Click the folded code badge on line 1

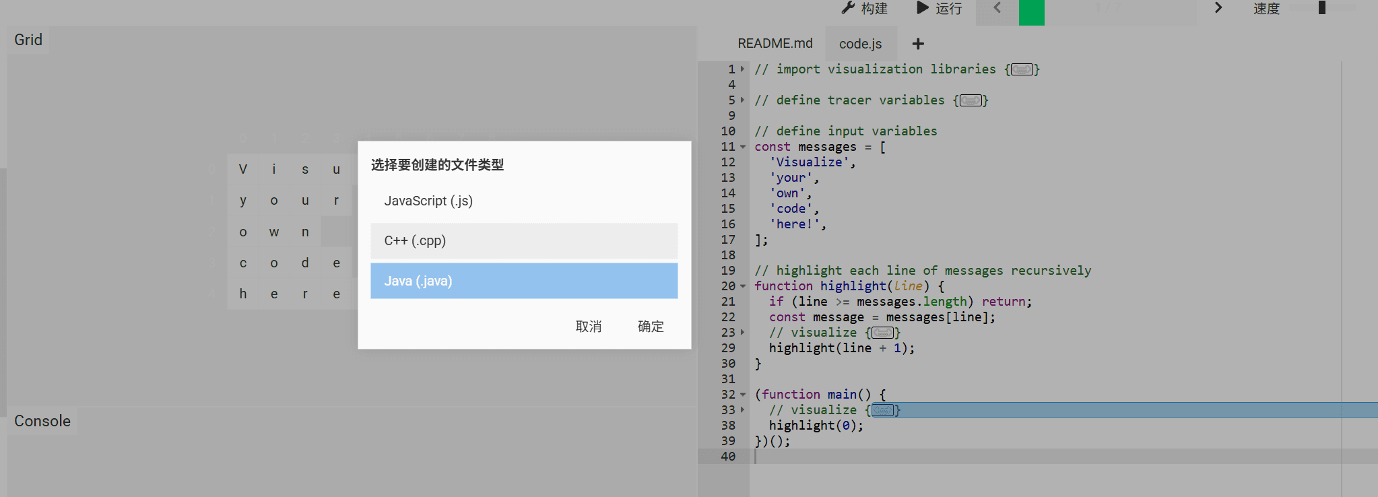[x=1022, y=69]
